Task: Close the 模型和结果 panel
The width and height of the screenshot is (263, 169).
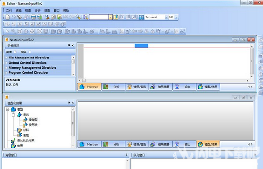Action: pos(72,103)
